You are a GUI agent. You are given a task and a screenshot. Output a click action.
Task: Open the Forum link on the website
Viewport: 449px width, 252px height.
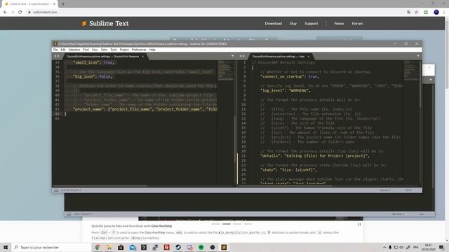[x=357, y=24]
